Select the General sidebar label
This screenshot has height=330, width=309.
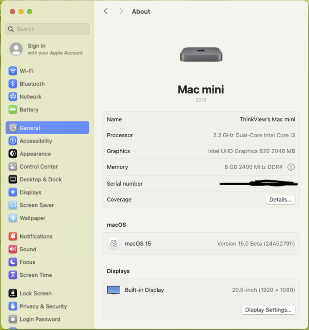point(29,128)
